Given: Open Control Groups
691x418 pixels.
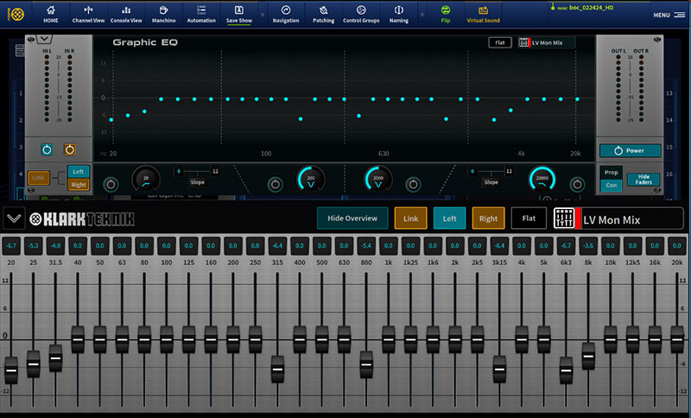Looking at the screenshot, I should coord(361,14).
